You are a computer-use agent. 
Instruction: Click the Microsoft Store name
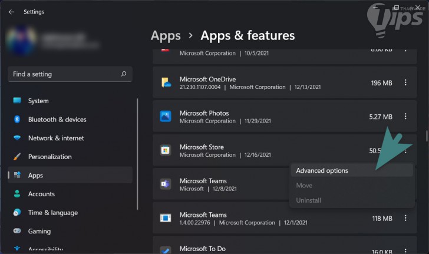tap(202, 147)
